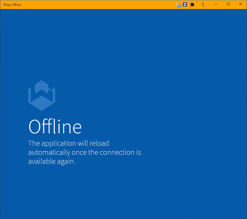The height and width of the screenshot is (219, 247).
Task: Click 'The application will reload' text line
Action: point(68,143)
